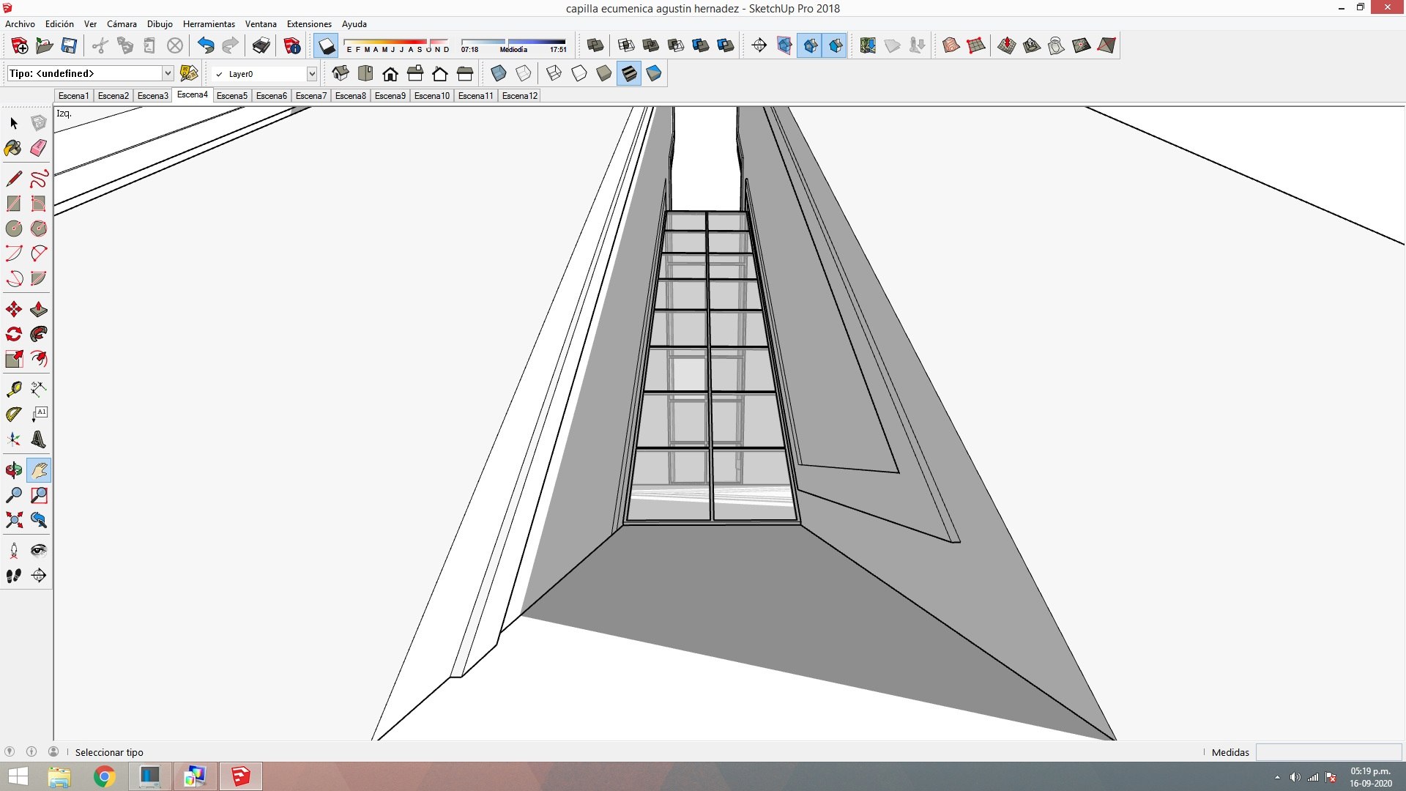
Task: Open Chrome from the taskbar
Action: (x=105, y=776)
